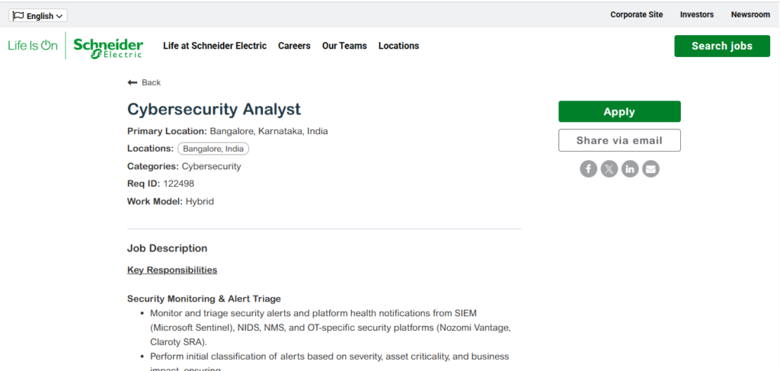Click the Schneider Electric logo
The height and width of the screenshot is (371, 780).
coord(108,48)
